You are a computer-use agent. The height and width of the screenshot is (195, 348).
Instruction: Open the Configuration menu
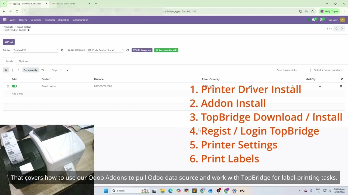tap(80, 20)
